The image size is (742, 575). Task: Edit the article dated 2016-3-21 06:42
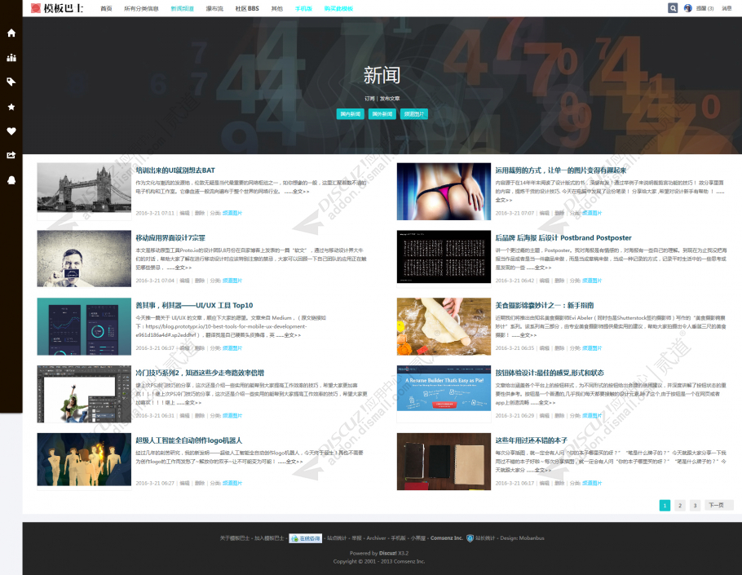coord(544,281)
